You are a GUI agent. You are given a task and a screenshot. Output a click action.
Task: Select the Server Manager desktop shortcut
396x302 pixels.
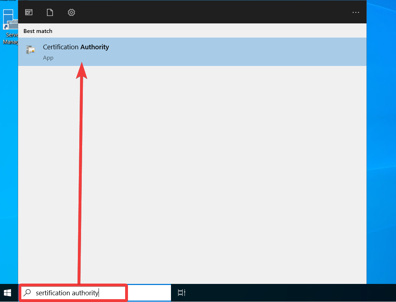(x=10, y=27)
